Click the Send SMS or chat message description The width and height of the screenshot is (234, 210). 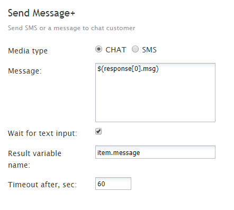pos(71,28)
